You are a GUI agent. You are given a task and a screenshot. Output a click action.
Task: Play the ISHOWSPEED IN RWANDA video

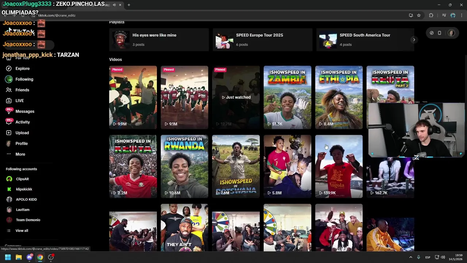pyautogui.click(x=184, y=166)
